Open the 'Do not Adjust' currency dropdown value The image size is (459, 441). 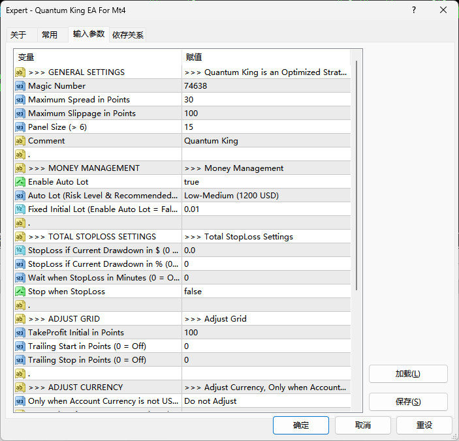tap(265, 401)
